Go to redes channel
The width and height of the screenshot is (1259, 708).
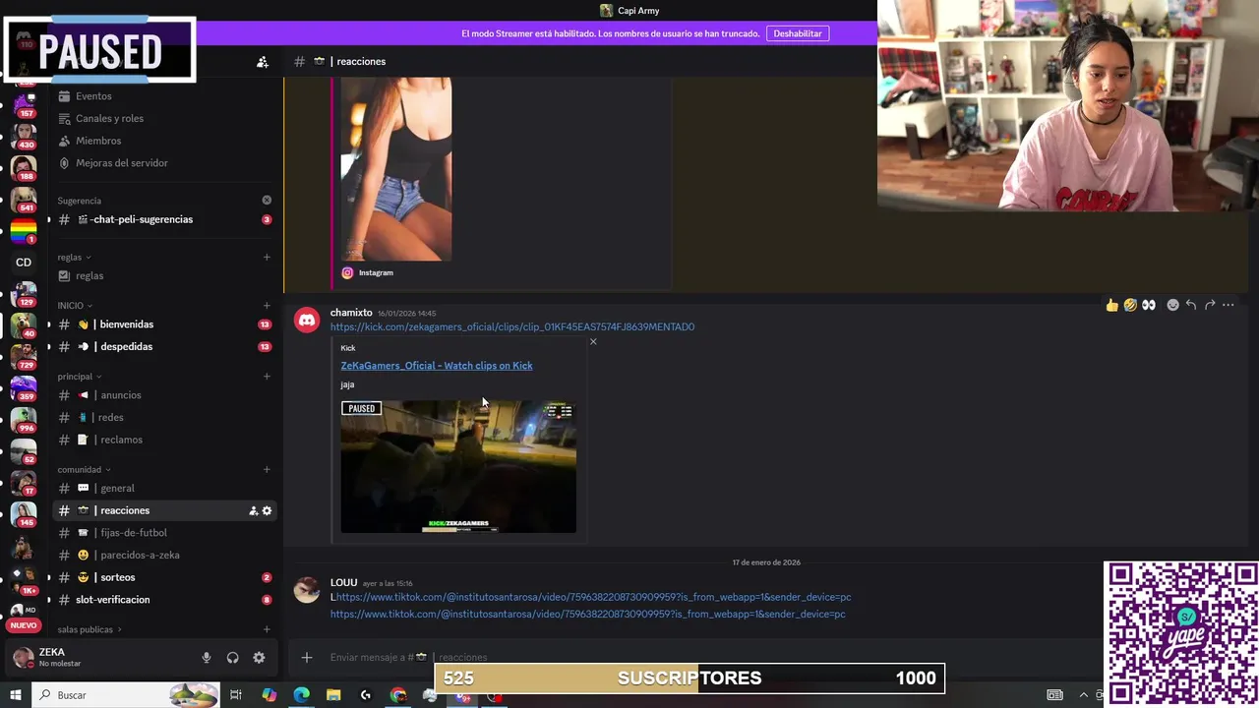click(163, 418)
